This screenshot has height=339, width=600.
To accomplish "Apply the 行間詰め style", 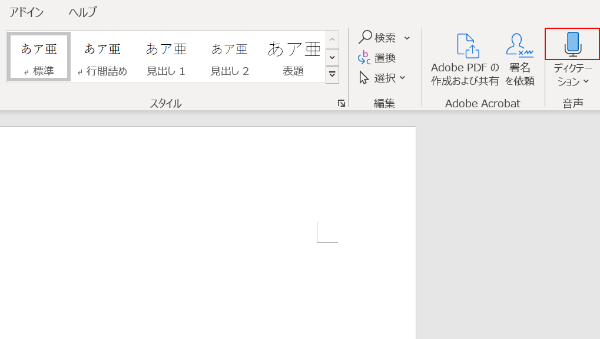I will click(x=102, y=57).
